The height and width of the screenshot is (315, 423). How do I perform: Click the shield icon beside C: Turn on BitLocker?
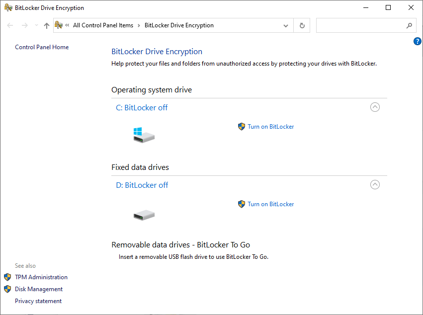(x=242, y=127)
